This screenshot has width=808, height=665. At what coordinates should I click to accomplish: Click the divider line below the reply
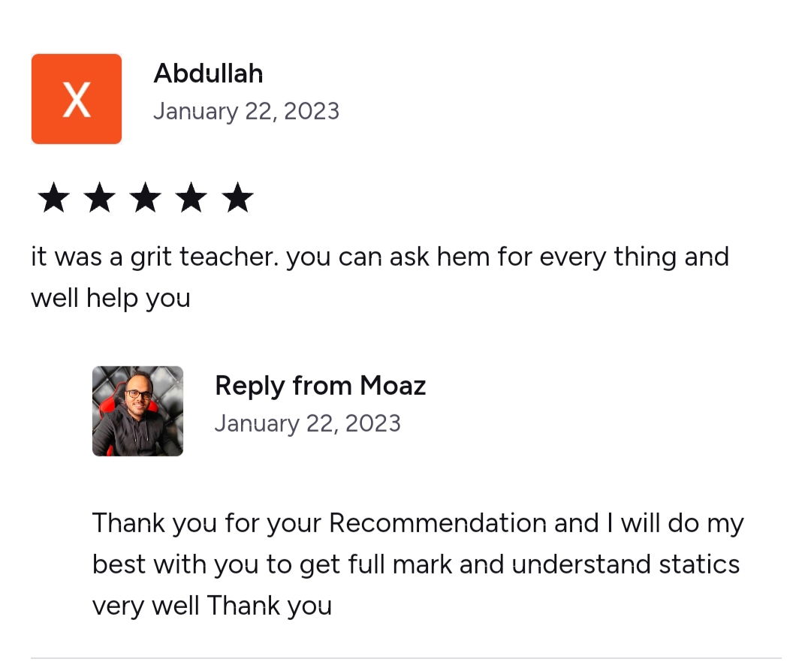click(x=406, y=658)
